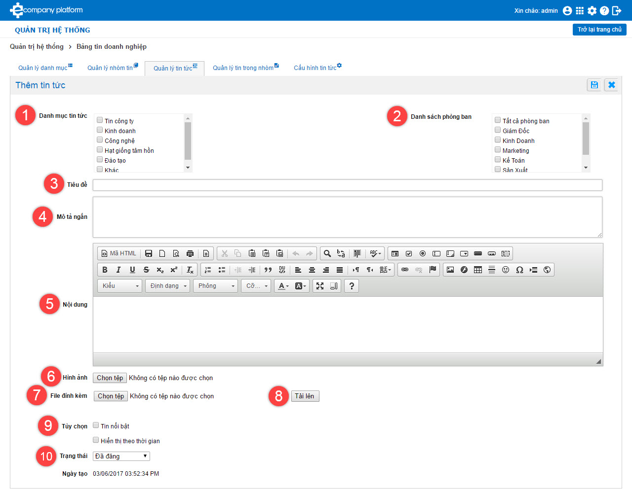Click the Select All icon
Viewport: 632px width, 493px height.
tap(357, 253)
